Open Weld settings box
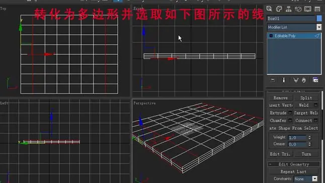Screen dimensions: 325x183 [x=315, y=105]
